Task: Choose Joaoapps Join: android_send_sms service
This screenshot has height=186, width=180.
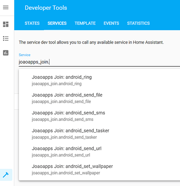Action: click(99, 116)
